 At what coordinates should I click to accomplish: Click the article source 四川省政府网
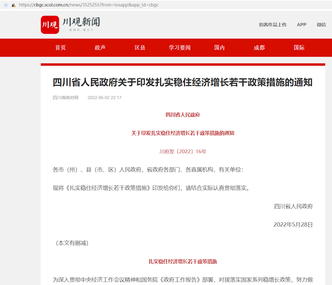pyautogui.click(x=66, y=98)
